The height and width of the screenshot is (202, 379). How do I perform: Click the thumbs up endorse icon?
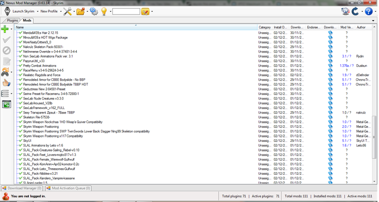pos(7,83)
